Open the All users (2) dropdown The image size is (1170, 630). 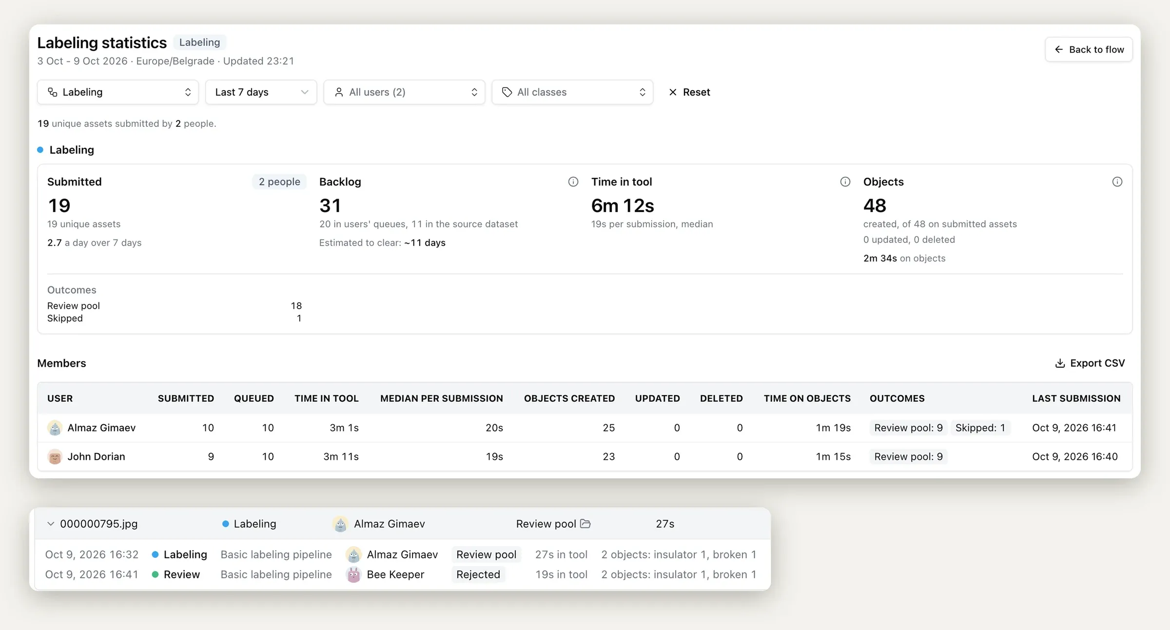(x=404, y=92)
